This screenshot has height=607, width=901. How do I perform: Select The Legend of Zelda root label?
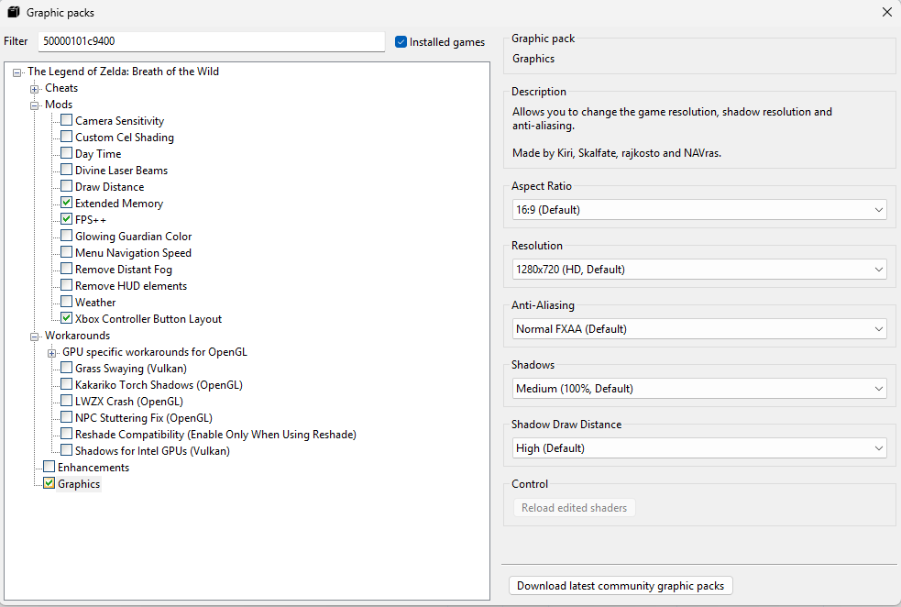coord(123,72)
